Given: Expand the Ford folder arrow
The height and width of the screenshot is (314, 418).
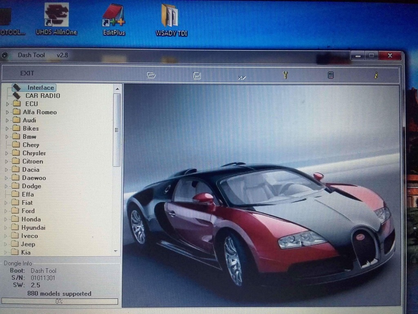Looking at the screenshot, I should pyautogui.click(x=6, y=211).
